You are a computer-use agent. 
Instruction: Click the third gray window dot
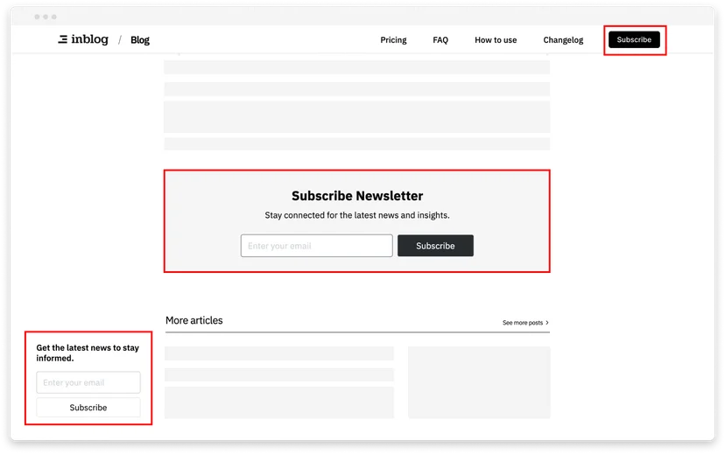pos(54,17)
